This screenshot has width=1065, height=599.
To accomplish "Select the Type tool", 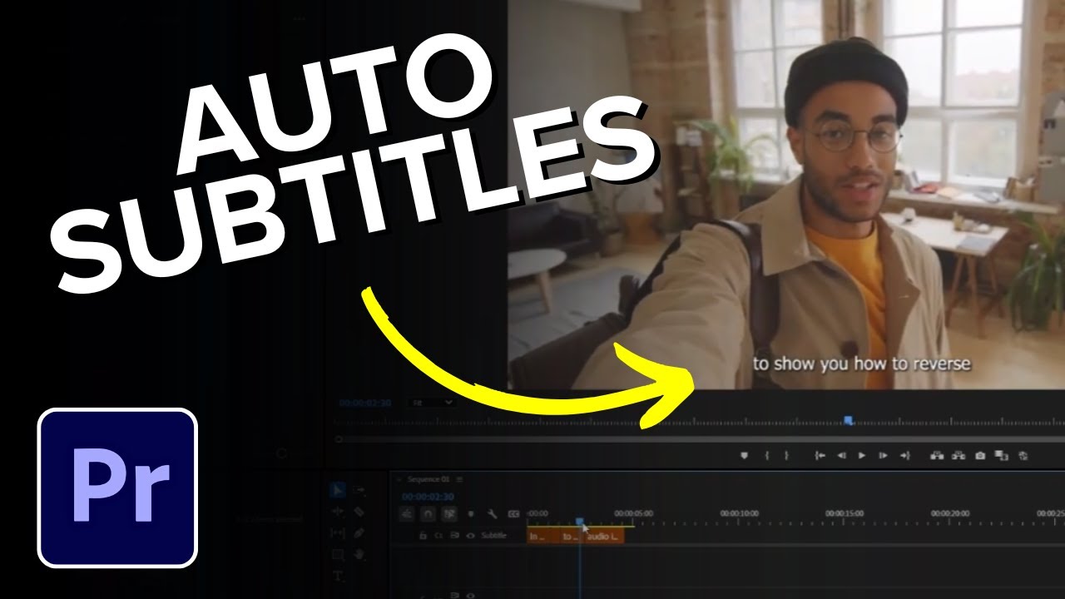I will point(339,576).
